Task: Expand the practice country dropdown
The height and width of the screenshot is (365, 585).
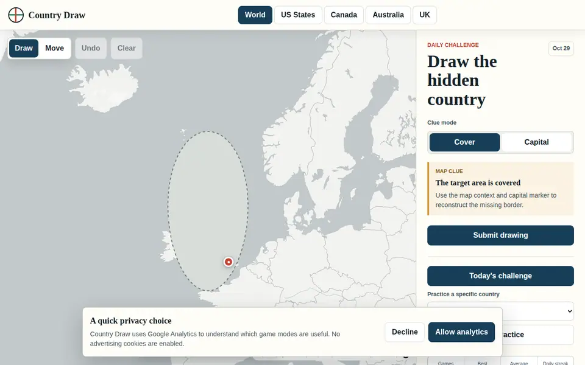Action: click(500, 311)
